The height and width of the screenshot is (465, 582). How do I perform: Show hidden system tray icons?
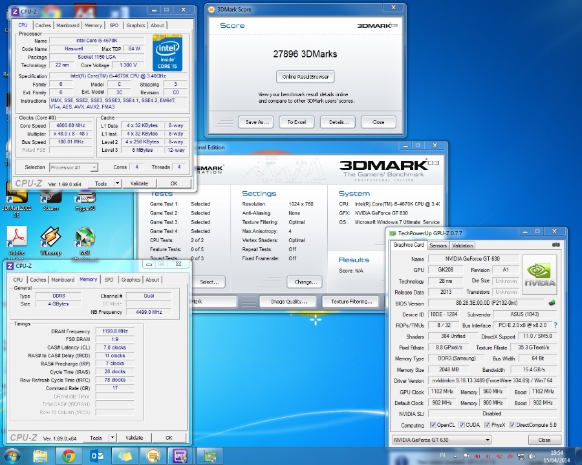click(455, 457)
